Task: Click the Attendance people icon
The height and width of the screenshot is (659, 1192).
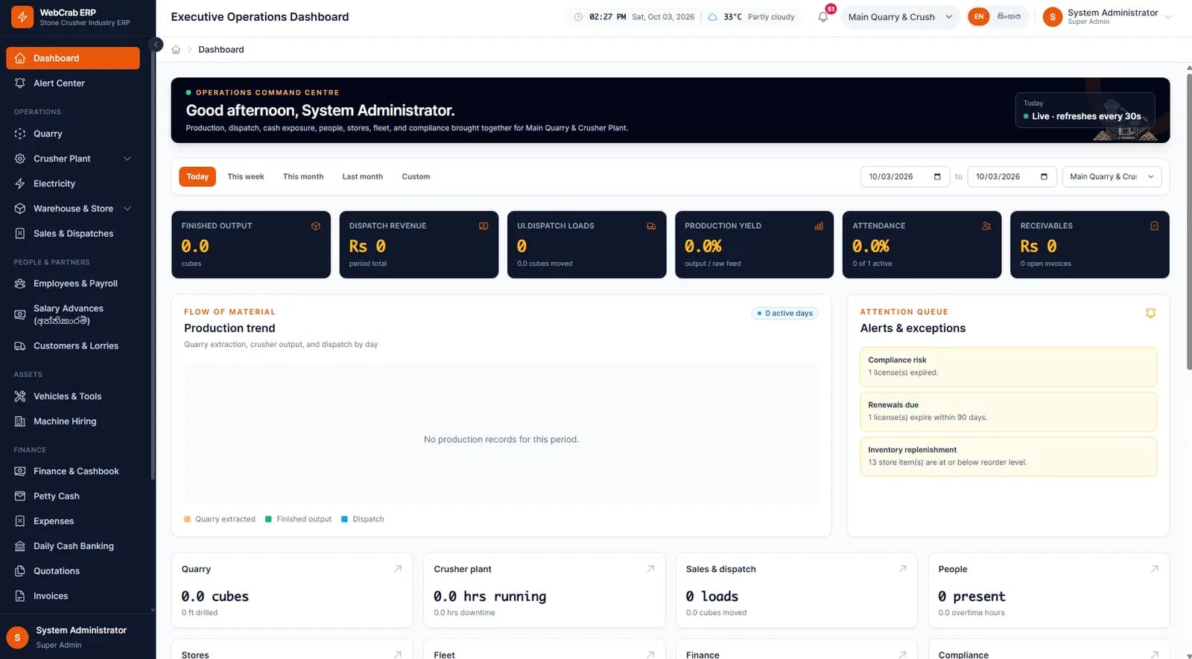Action: [986, 226]
